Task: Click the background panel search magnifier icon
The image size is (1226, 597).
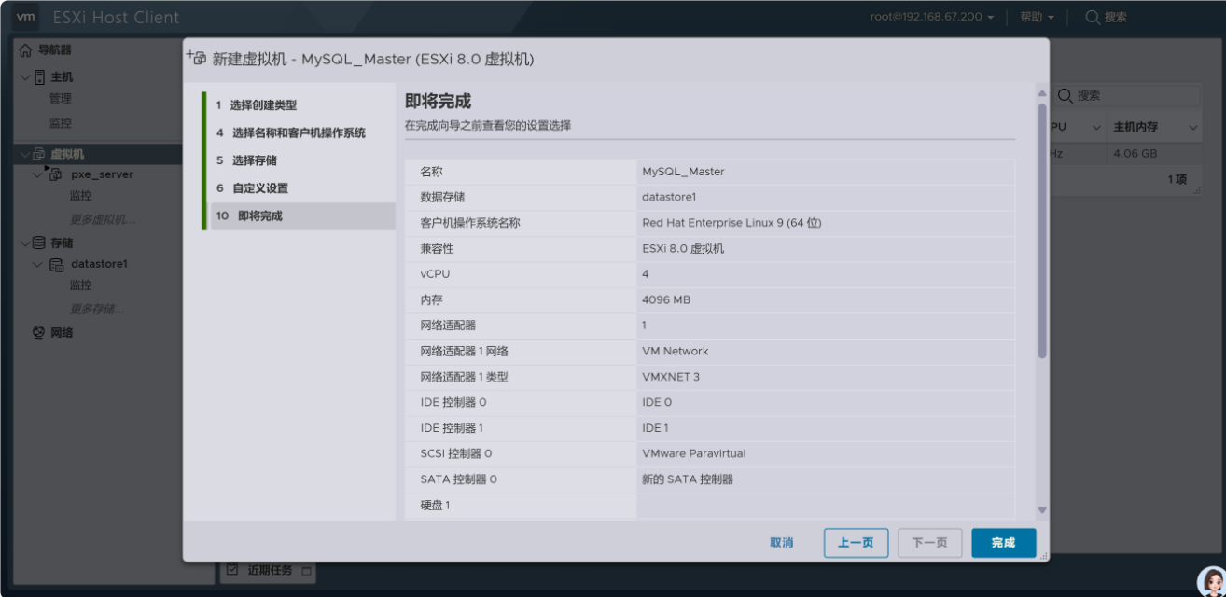Action: click(1066, 96)
